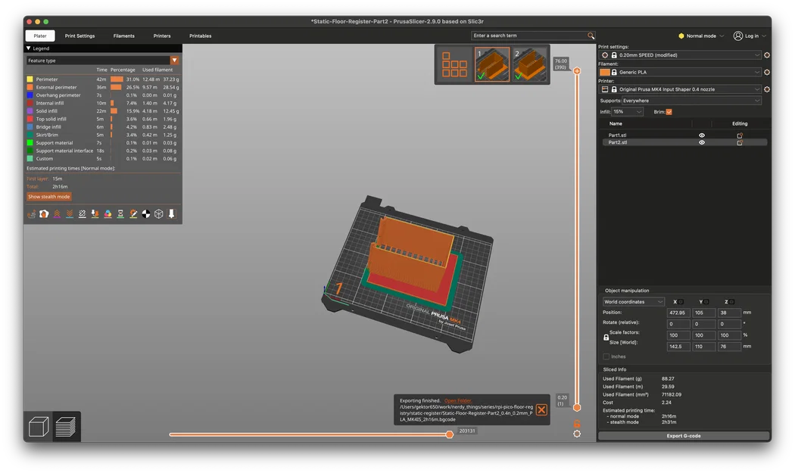The width and height of the screenshot is (795, 473).
Task: Click search magnifier icon
Action: tap(591, 36)
